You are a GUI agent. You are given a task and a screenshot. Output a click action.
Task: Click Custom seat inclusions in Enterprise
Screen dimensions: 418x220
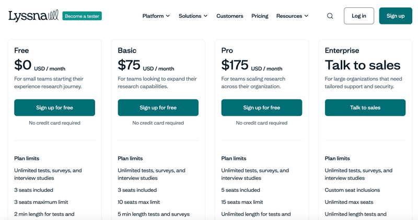coord(352,190)
